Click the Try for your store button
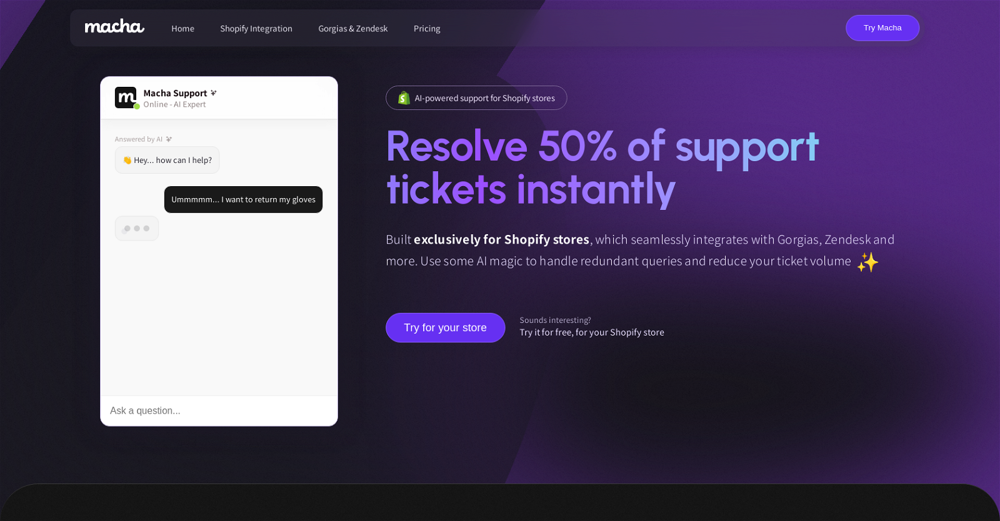Viewport: 1000px width, 521px height. tap(445, 327)
